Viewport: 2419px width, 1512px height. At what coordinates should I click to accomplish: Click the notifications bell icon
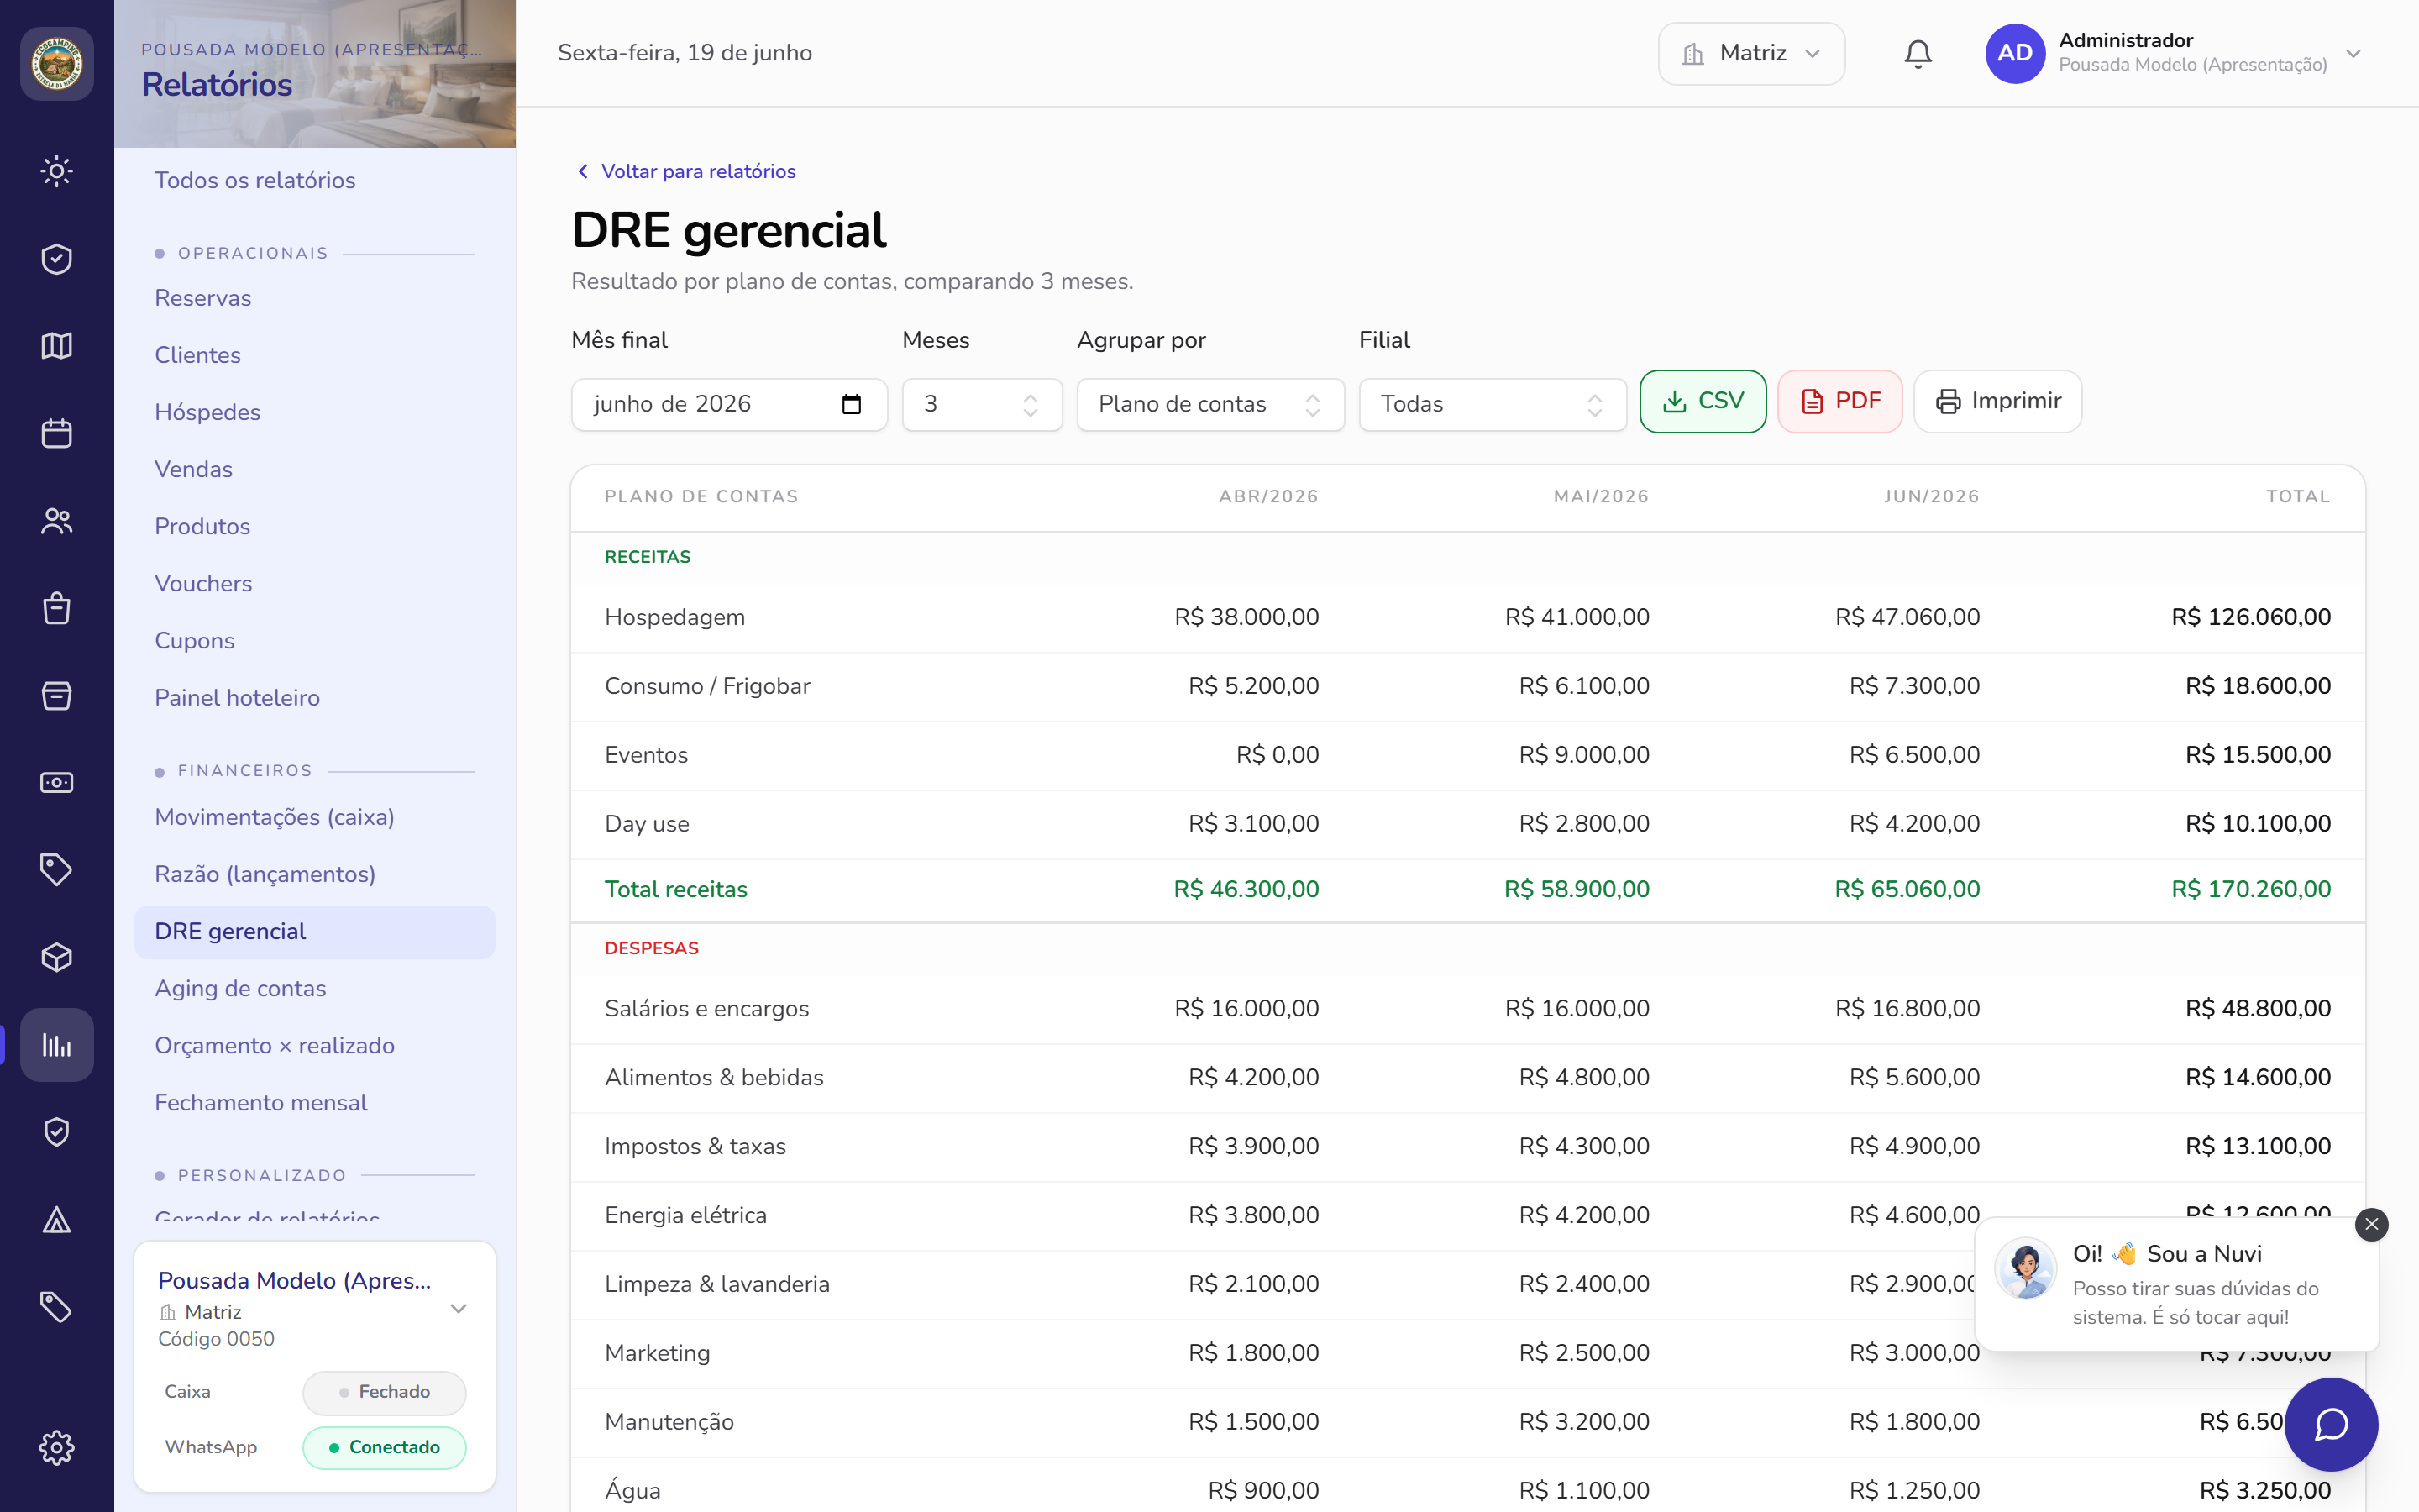pos(1918,54)
